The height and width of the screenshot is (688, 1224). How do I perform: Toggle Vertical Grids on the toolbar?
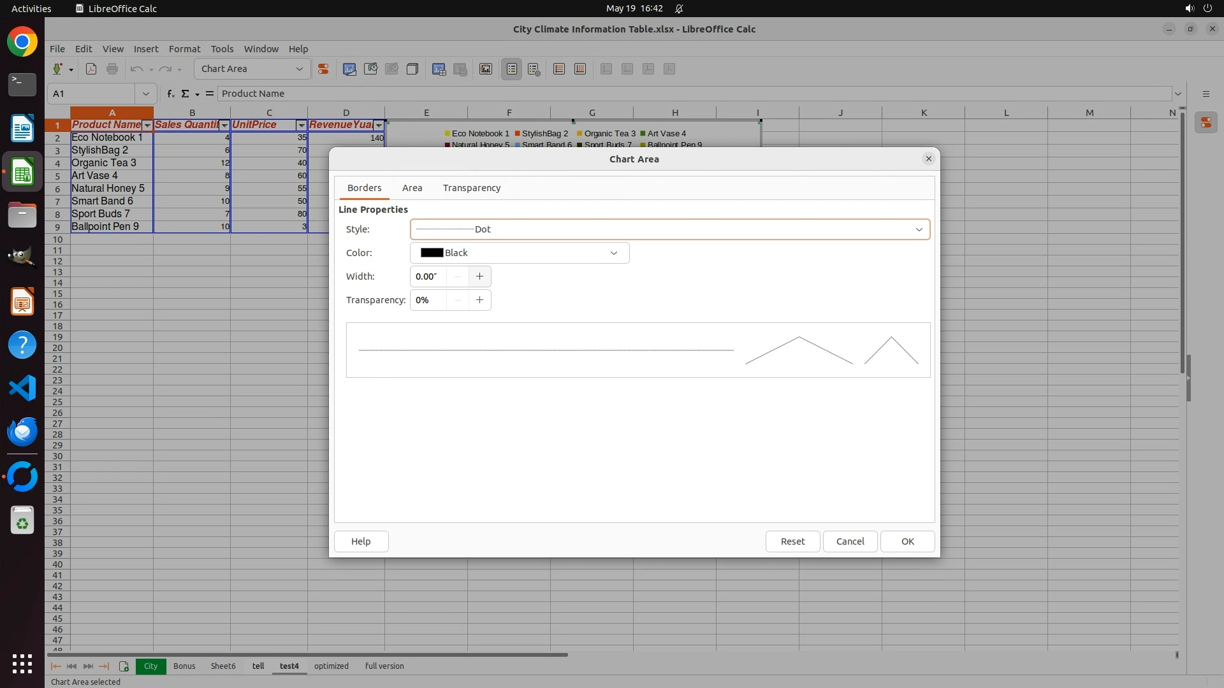point(580,69)
